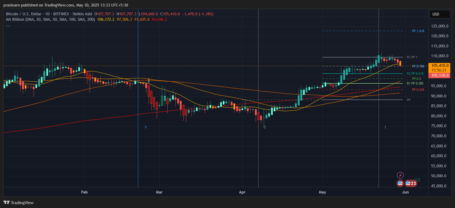This screenshot has height=208, width=455.
Task: Click the low value L104,660.0
Action: click(148, 14)
